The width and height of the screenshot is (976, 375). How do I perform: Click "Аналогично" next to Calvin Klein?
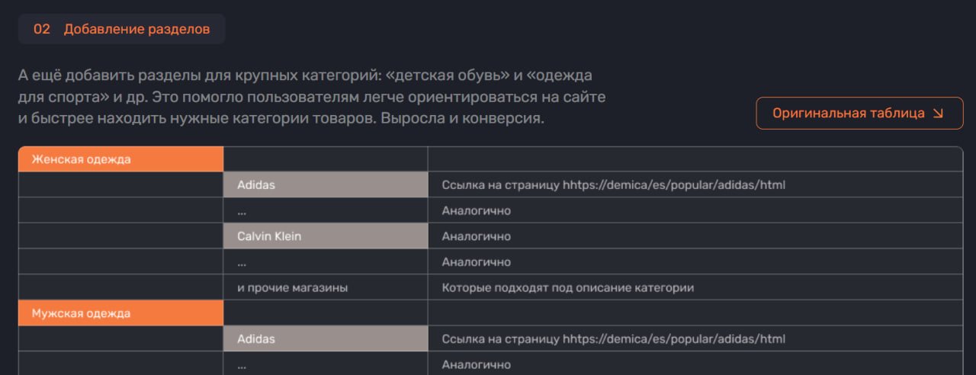click(x=477, y=236)
